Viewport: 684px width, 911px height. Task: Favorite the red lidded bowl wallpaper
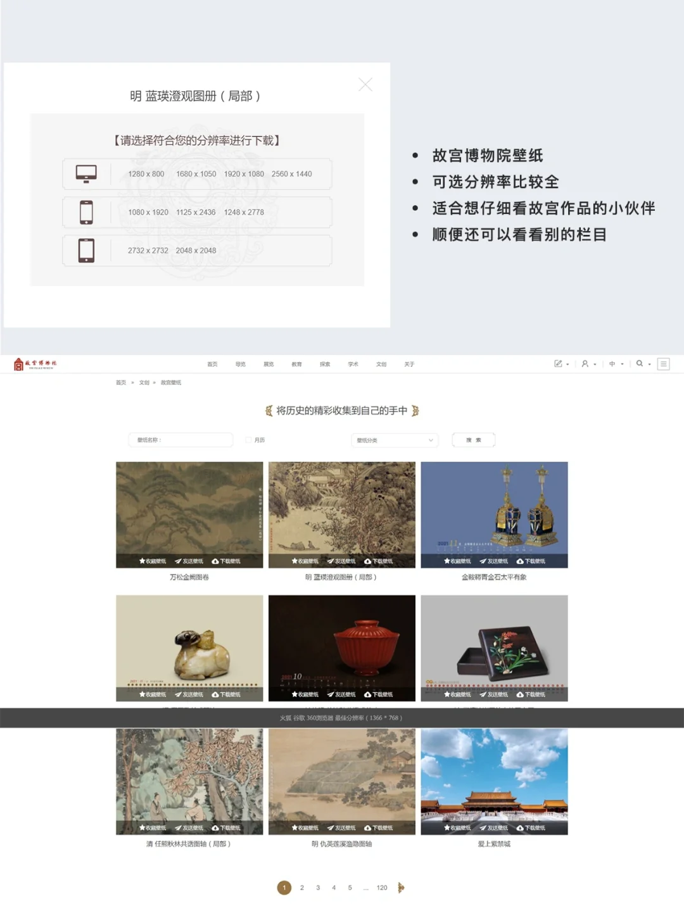coord(305,694)
